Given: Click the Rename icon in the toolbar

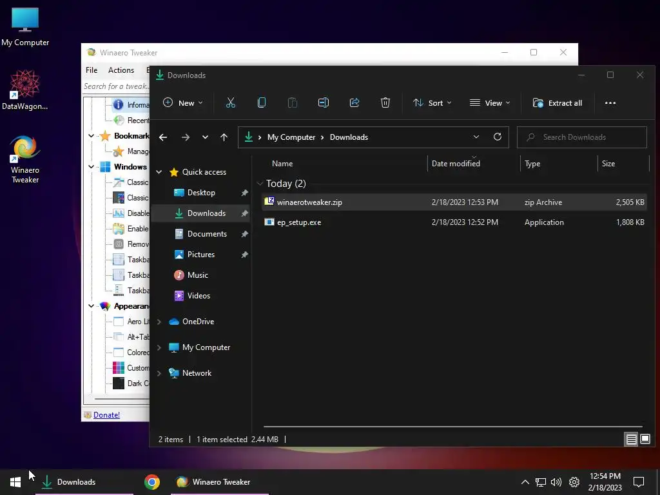Looking at the screenshot, I should (x=324, y=102).
